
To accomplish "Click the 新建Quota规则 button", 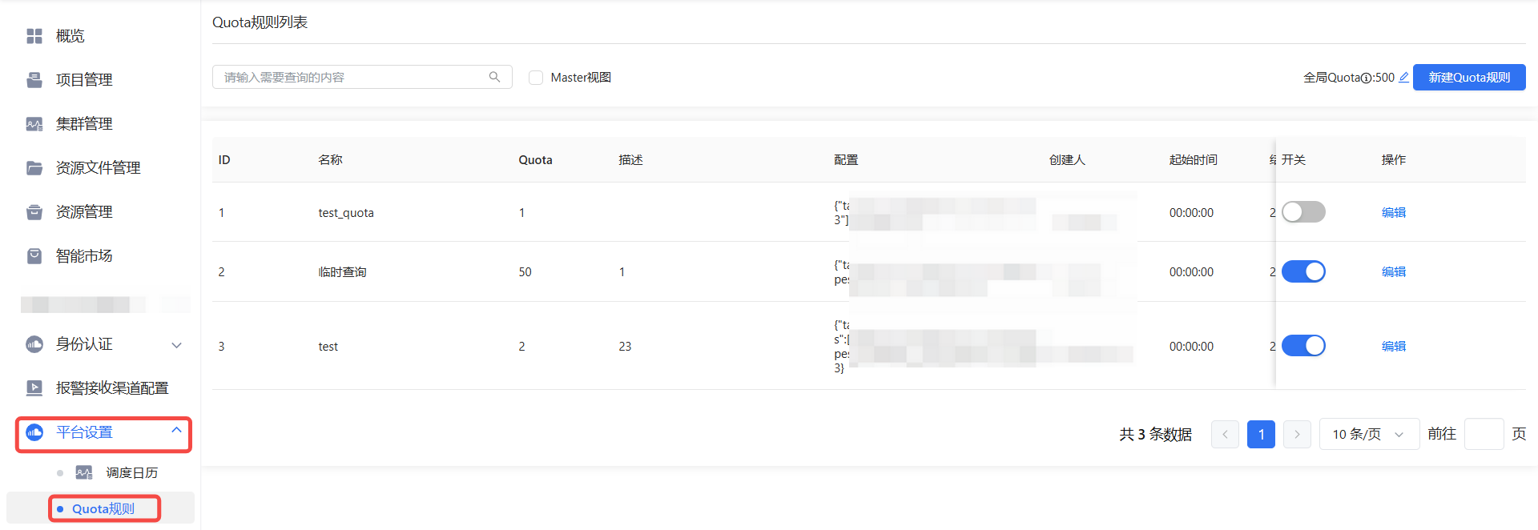I will (x=1468, y=78).
